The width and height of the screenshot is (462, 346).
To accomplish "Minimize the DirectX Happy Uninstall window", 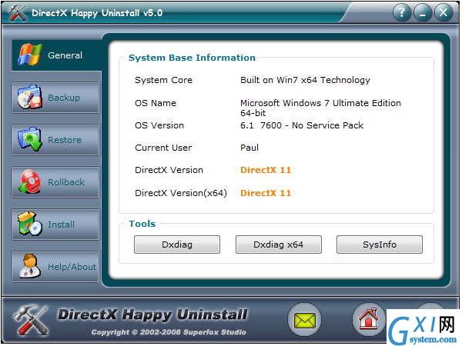I will click(x=423, y=12).
